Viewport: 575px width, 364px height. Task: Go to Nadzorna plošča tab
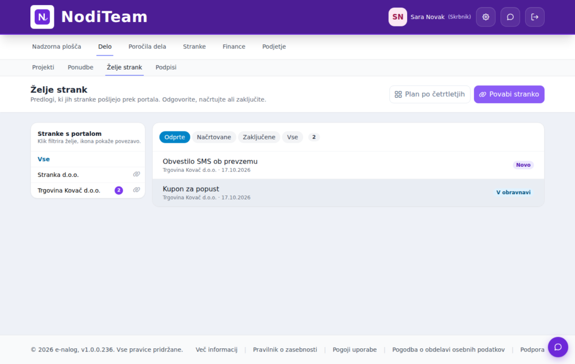tap(57, 47)
